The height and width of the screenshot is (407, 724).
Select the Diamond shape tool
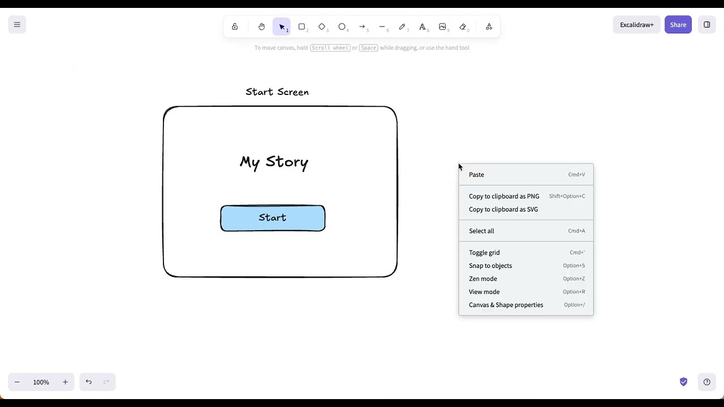322,27
